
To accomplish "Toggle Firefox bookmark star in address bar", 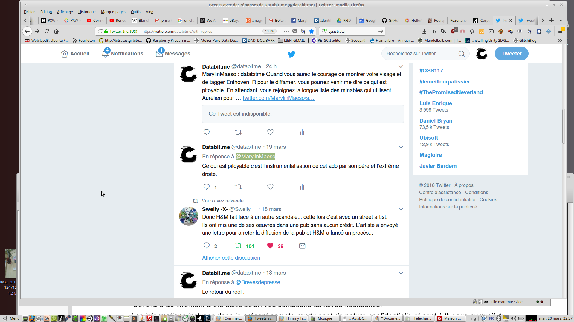I will click(x=312, y=31).
